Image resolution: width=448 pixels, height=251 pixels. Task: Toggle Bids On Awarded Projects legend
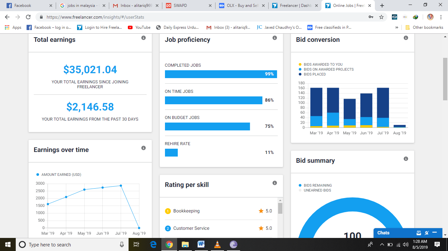(x=326, y=69)
